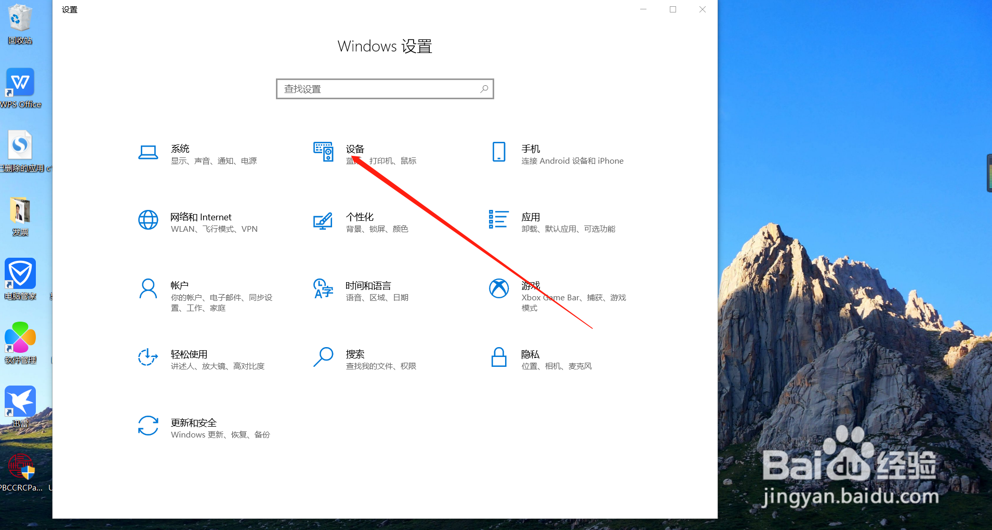992x530 pixels.
Task: Close the 设置 window
Action: coord(703,9)
